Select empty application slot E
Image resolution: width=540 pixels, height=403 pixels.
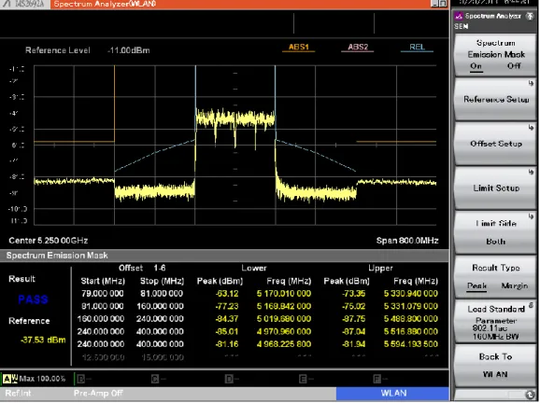[306, 379]
